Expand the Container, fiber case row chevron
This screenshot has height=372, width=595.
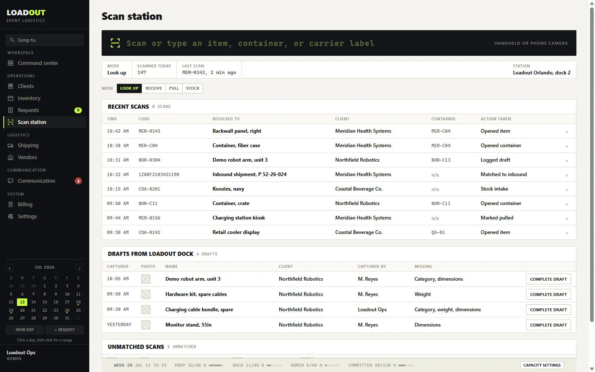coord(566,146)
